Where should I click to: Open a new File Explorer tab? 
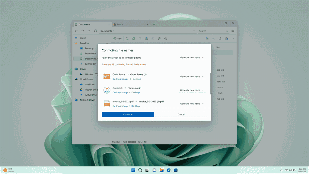[x=154, y=24]
